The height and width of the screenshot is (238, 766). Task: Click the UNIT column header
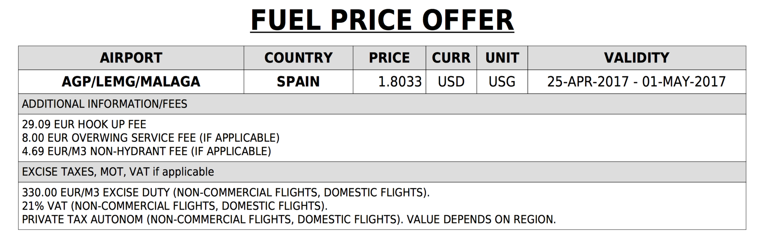pos(502,58)
